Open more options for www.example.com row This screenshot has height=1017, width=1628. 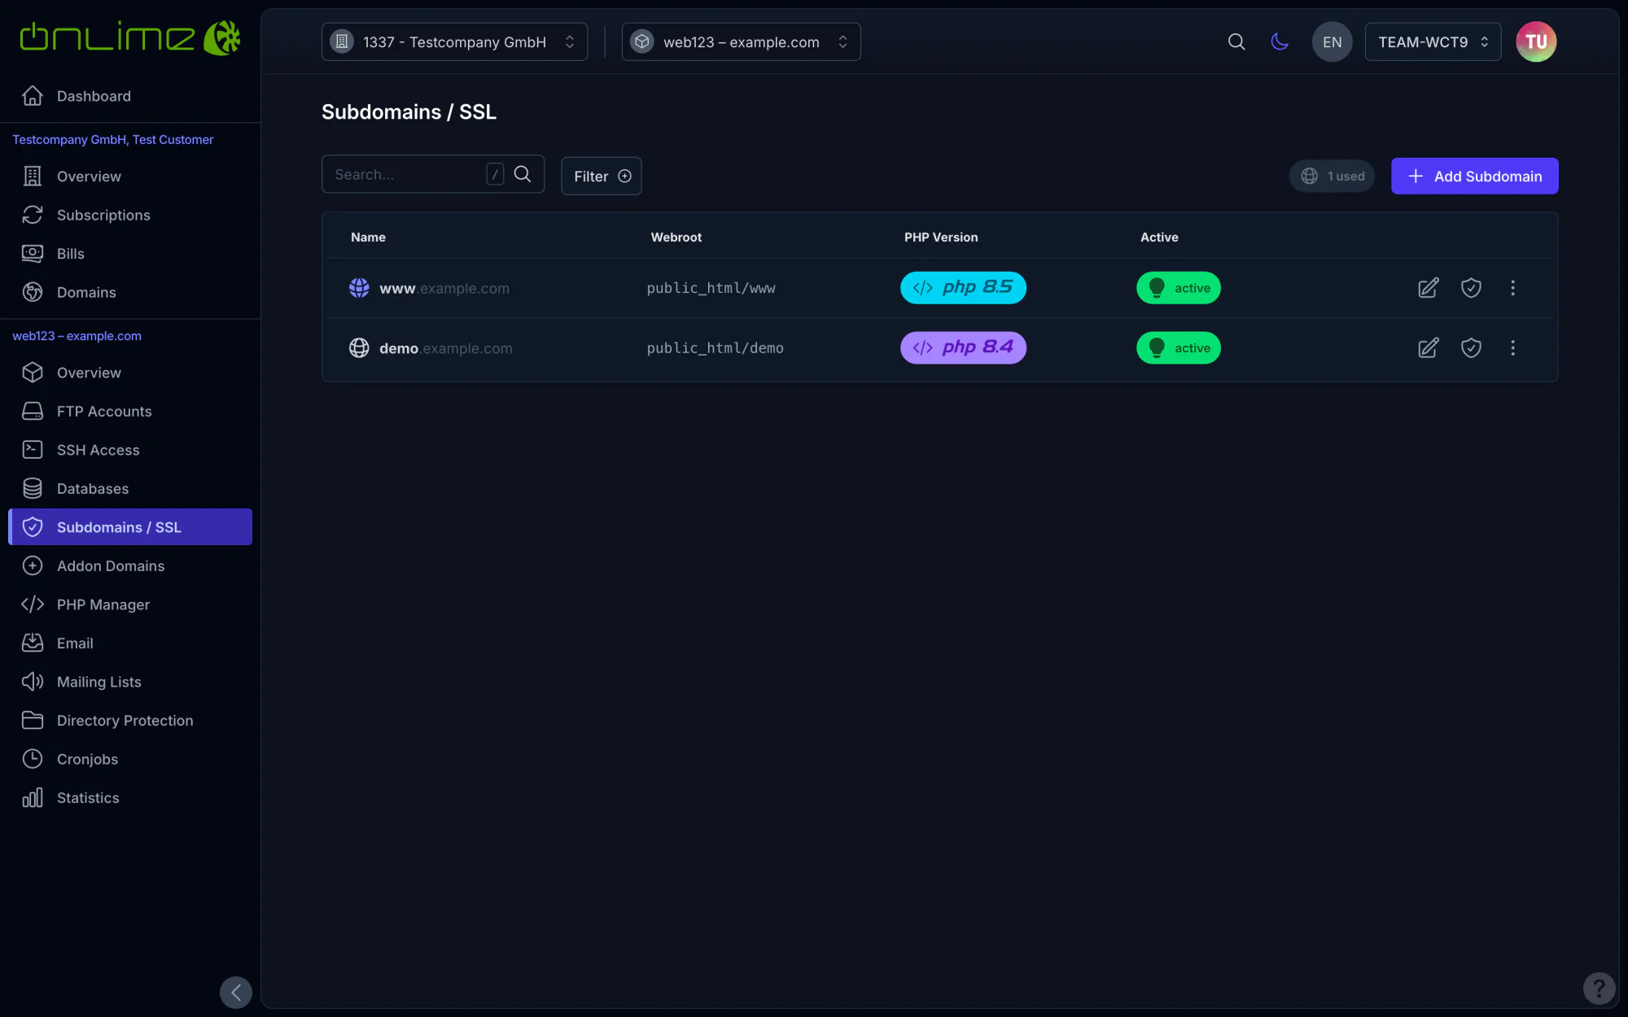click(x=1513, y=288)
